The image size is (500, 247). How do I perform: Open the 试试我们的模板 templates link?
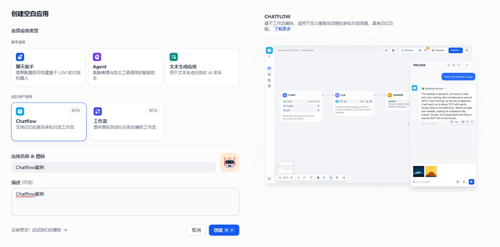coord(39,230)
